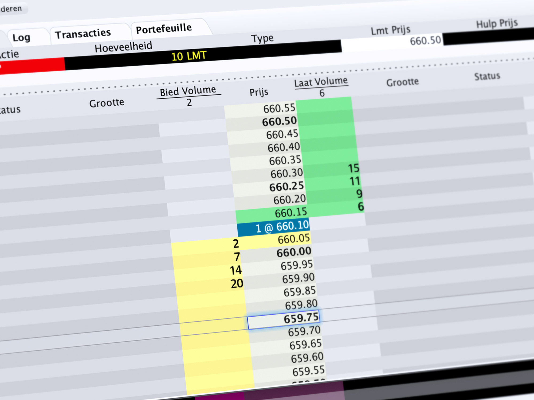Viewport: 534px width, 400px height.
Task: Click ask volume 9 at 660.20
Action: [359, 194]
